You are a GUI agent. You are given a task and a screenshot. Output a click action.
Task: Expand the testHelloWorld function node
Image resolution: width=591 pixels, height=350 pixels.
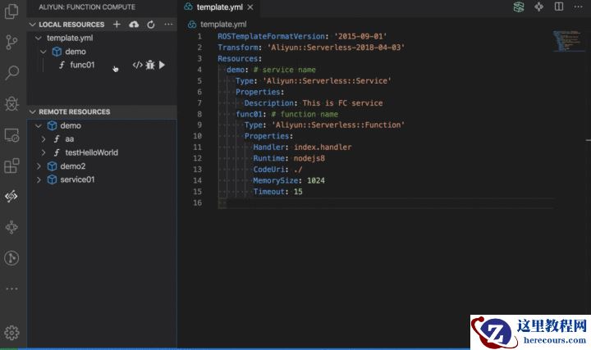coord(44,152)
